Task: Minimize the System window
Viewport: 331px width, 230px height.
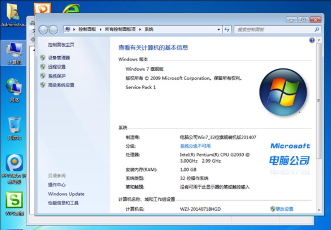Action: pyautogui.click(x=292, y=20)
